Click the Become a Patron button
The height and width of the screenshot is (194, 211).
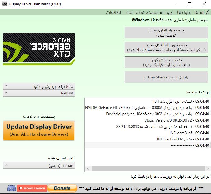click(x=31, y=188)
